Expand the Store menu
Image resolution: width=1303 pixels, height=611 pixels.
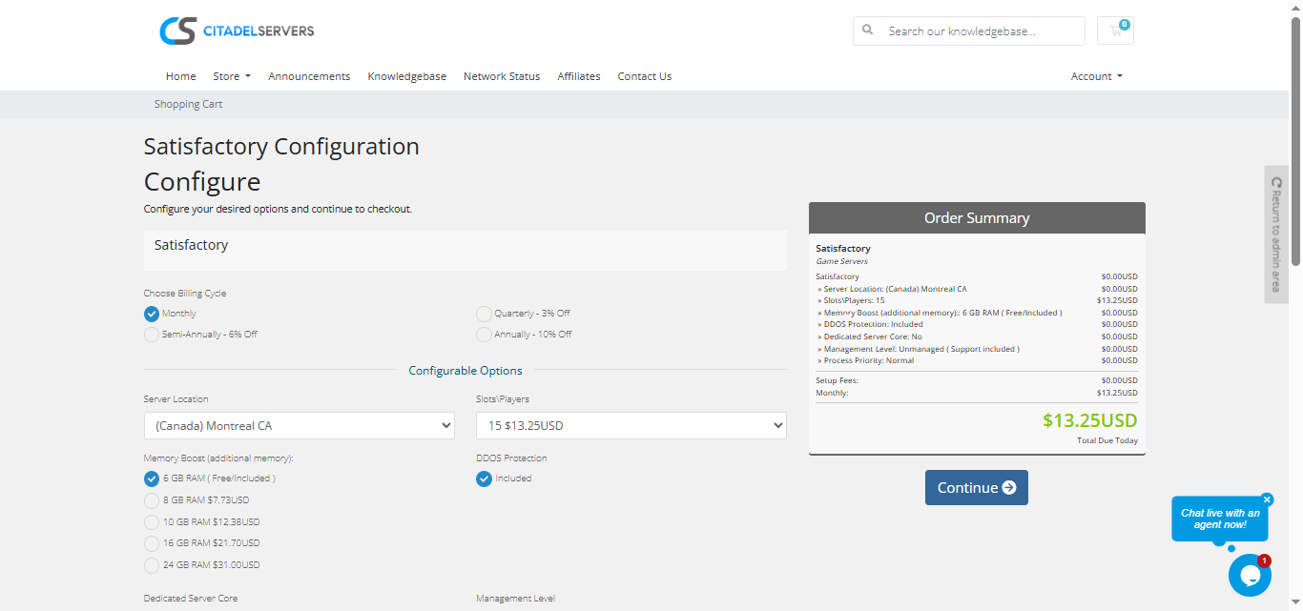pyautogui.click(x=231, y=76)
